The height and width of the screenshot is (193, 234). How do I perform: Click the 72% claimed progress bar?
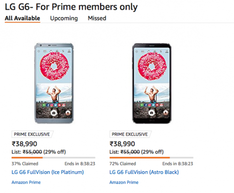pyautogui.click(x=151, y=158)
